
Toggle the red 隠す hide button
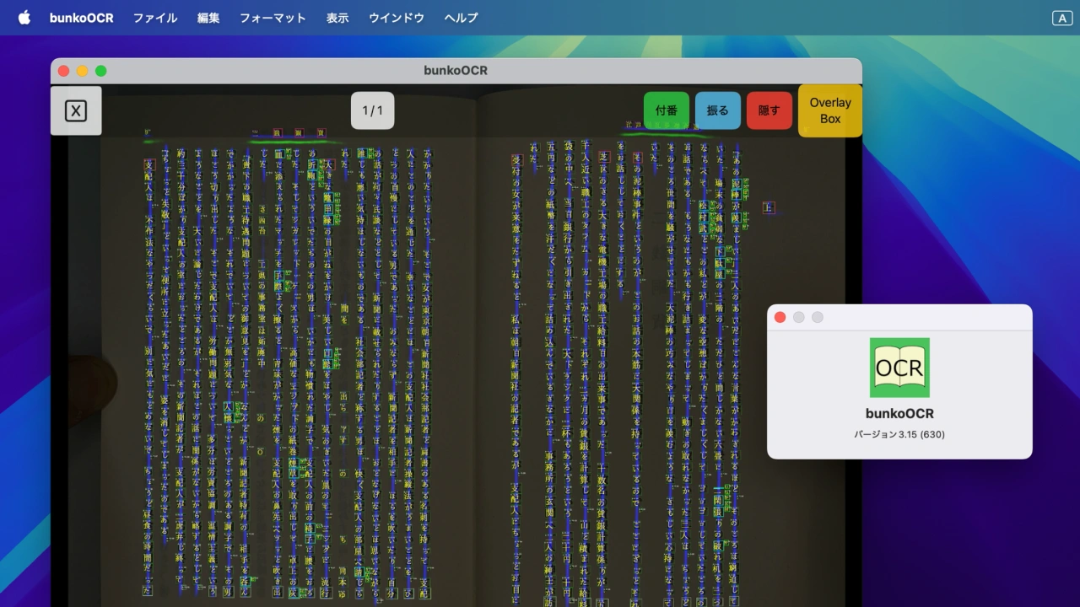769,110
